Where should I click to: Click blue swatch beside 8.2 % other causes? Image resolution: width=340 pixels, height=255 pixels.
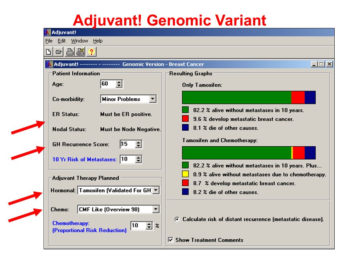click(185, 192)
